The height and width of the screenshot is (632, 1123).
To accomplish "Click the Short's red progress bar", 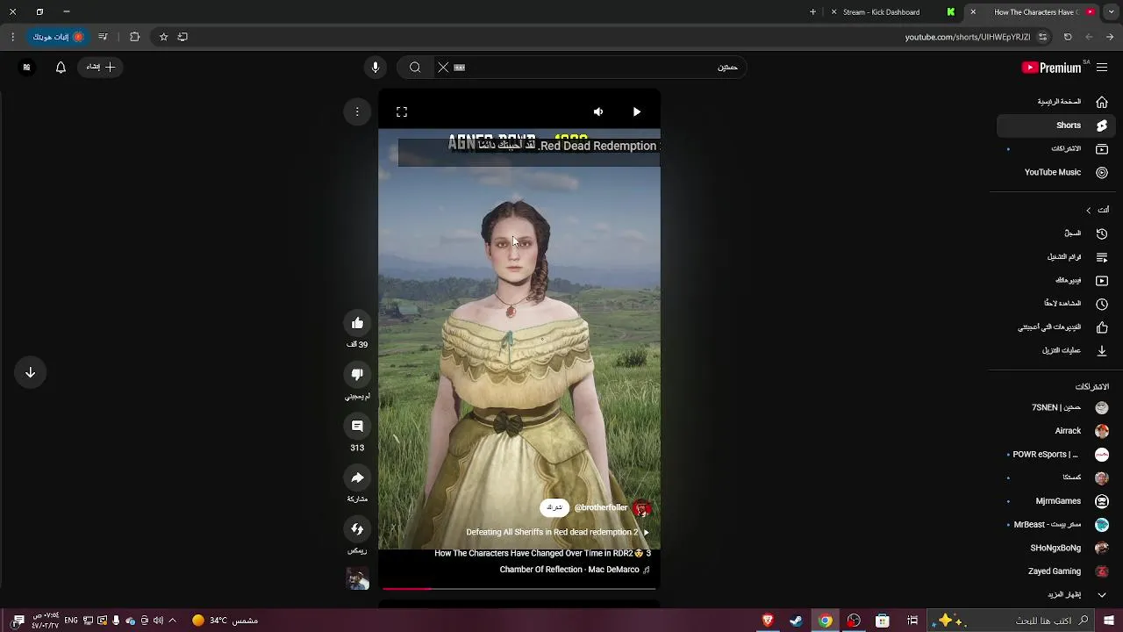I will coord(519,588).
